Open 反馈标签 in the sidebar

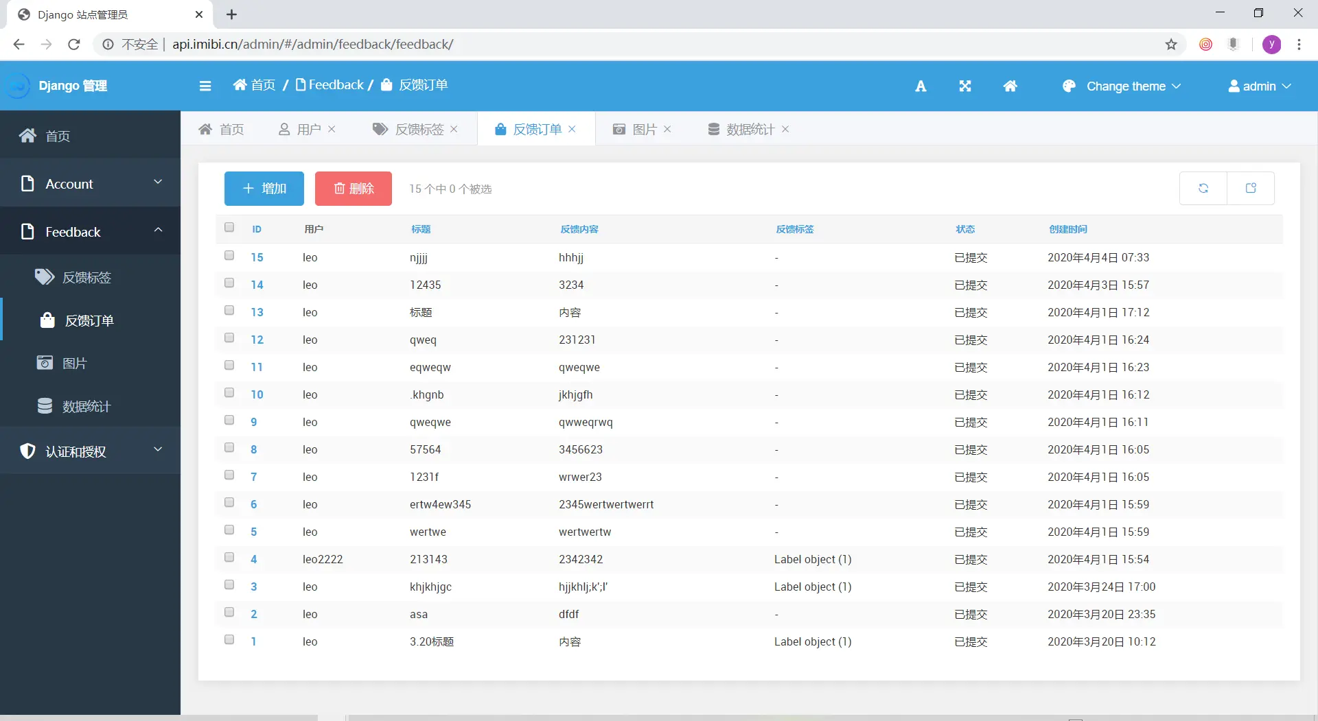[90, 277]
